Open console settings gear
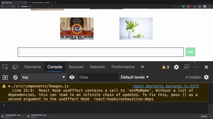 coord(206,77)
